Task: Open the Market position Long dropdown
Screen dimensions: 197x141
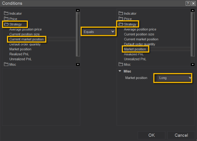Action: coord(173,78)
